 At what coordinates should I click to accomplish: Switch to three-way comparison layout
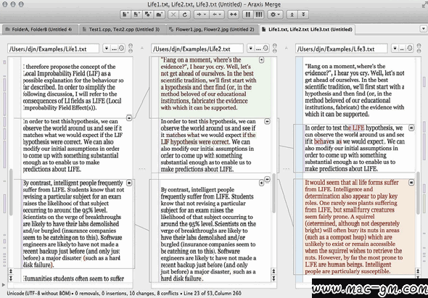258,15
